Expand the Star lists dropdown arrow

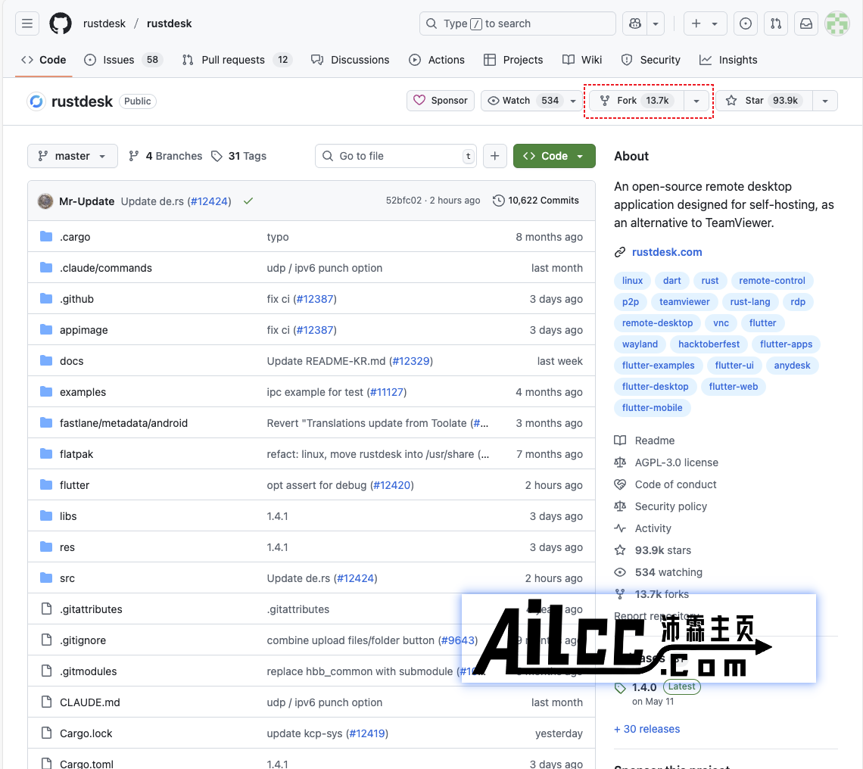(825, 101)
